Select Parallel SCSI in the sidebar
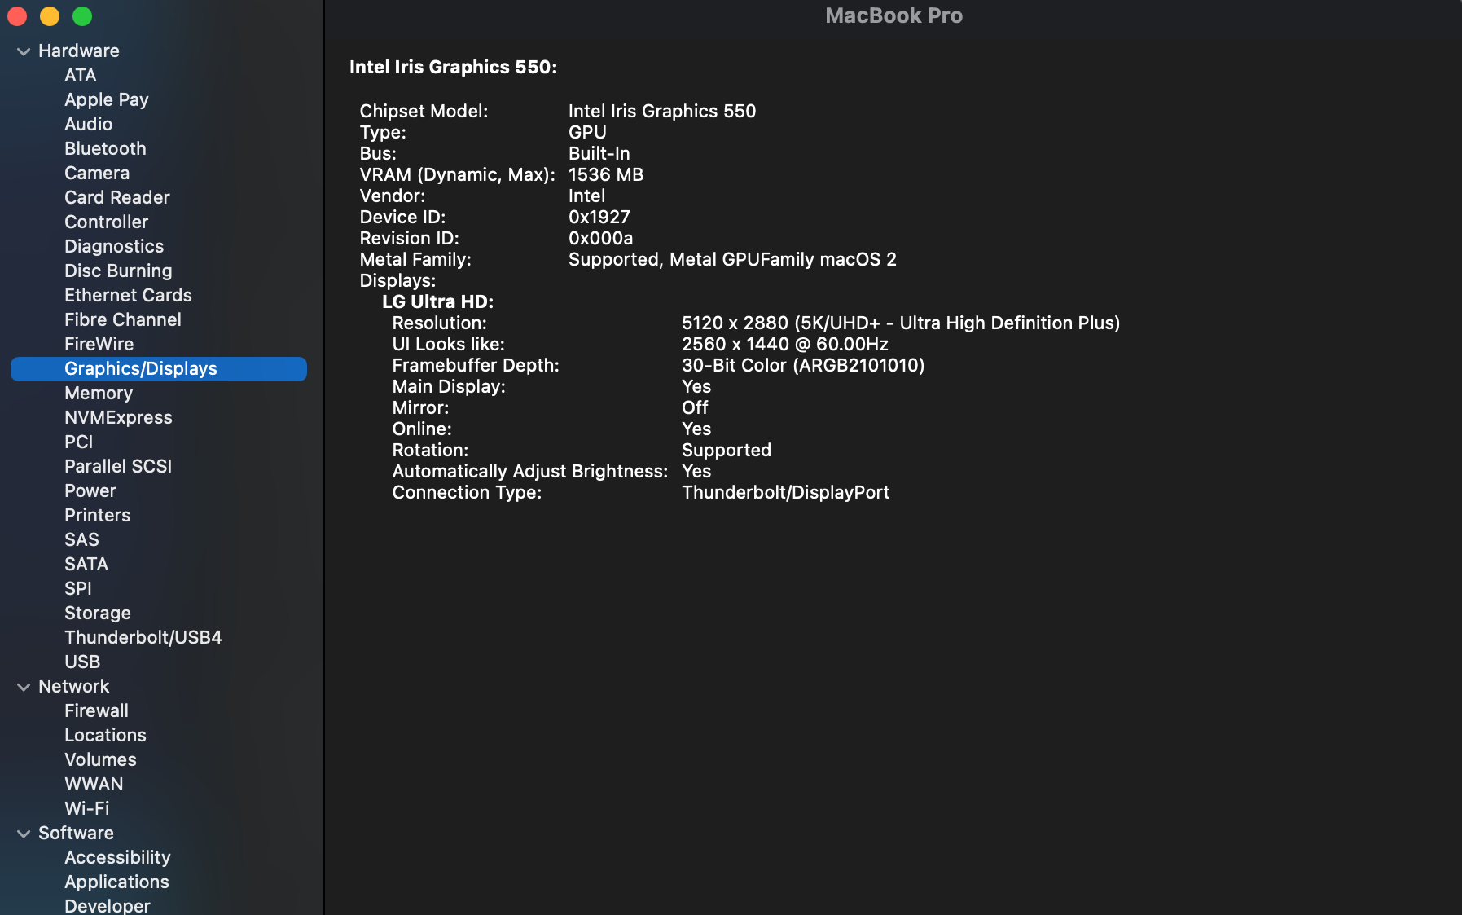The image size is (1462, 915). (x=118, y=466)
